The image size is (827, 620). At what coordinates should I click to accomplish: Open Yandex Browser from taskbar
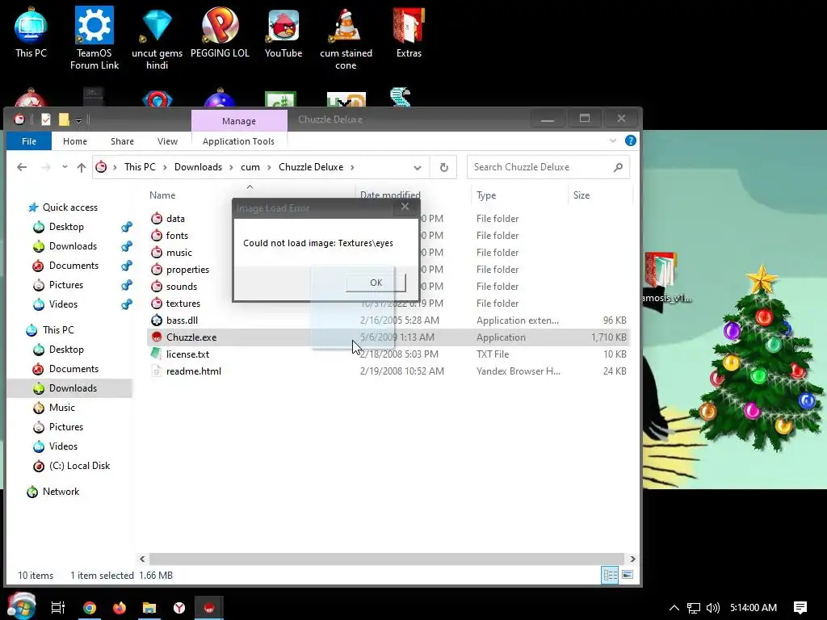coord(179,608)
